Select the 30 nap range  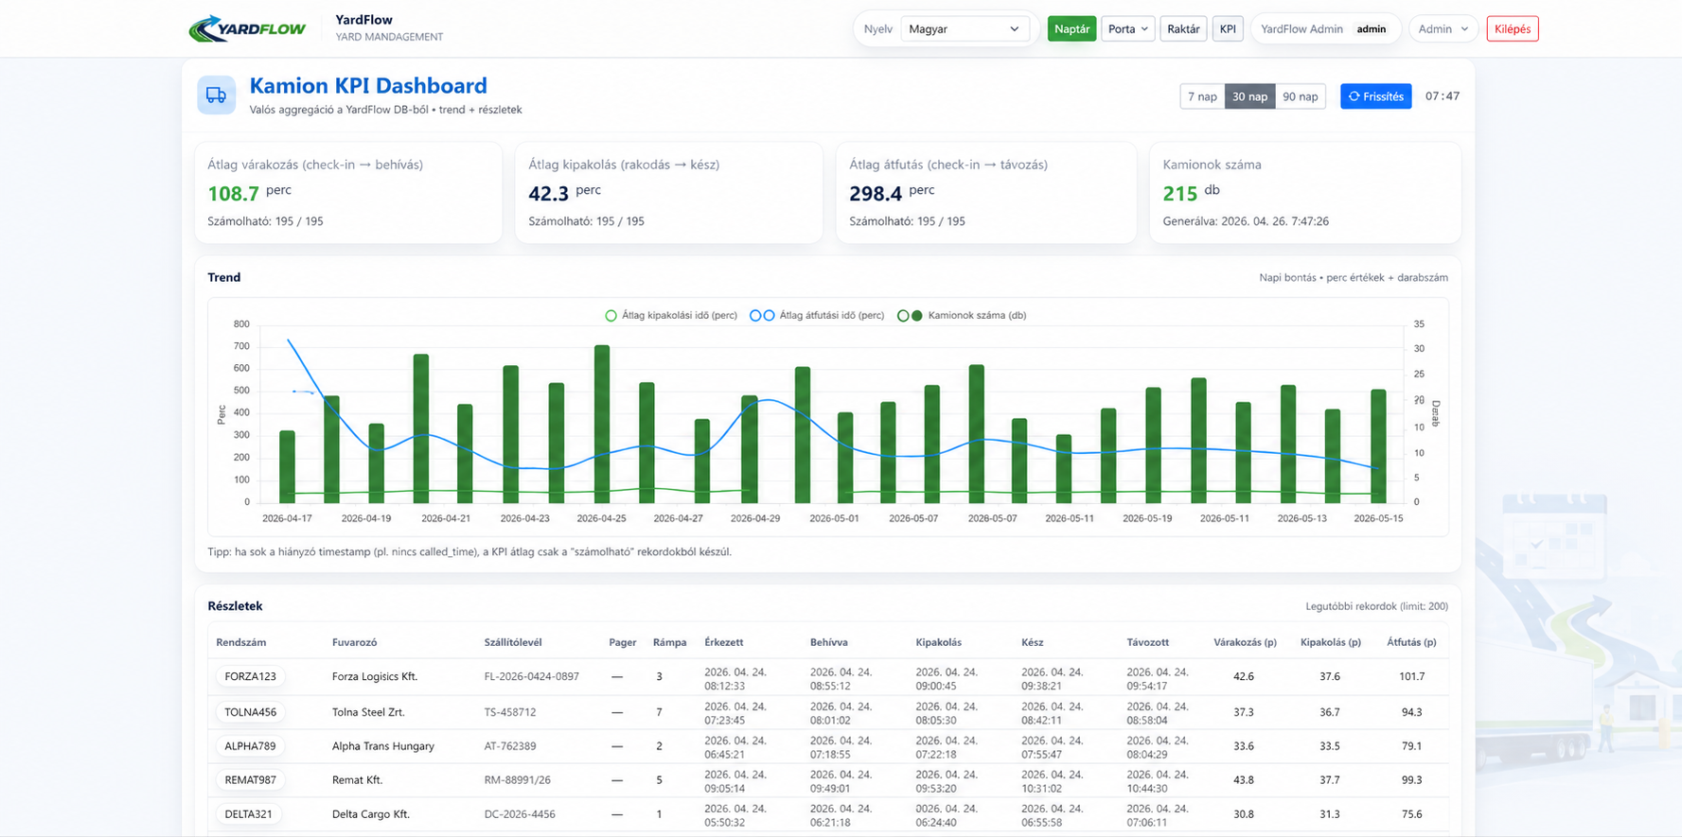pos(1249,96)
